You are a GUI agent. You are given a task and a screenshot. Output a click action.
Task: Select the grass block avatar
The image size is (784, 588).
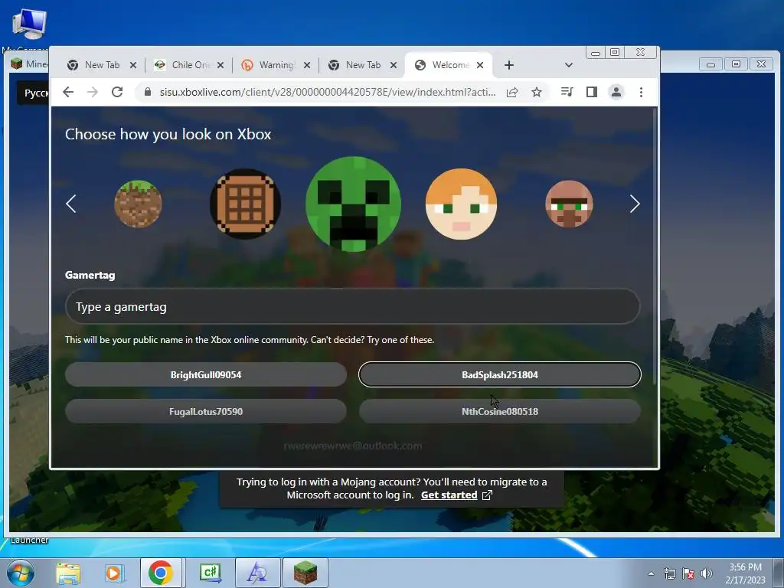[x=138, y=204]
